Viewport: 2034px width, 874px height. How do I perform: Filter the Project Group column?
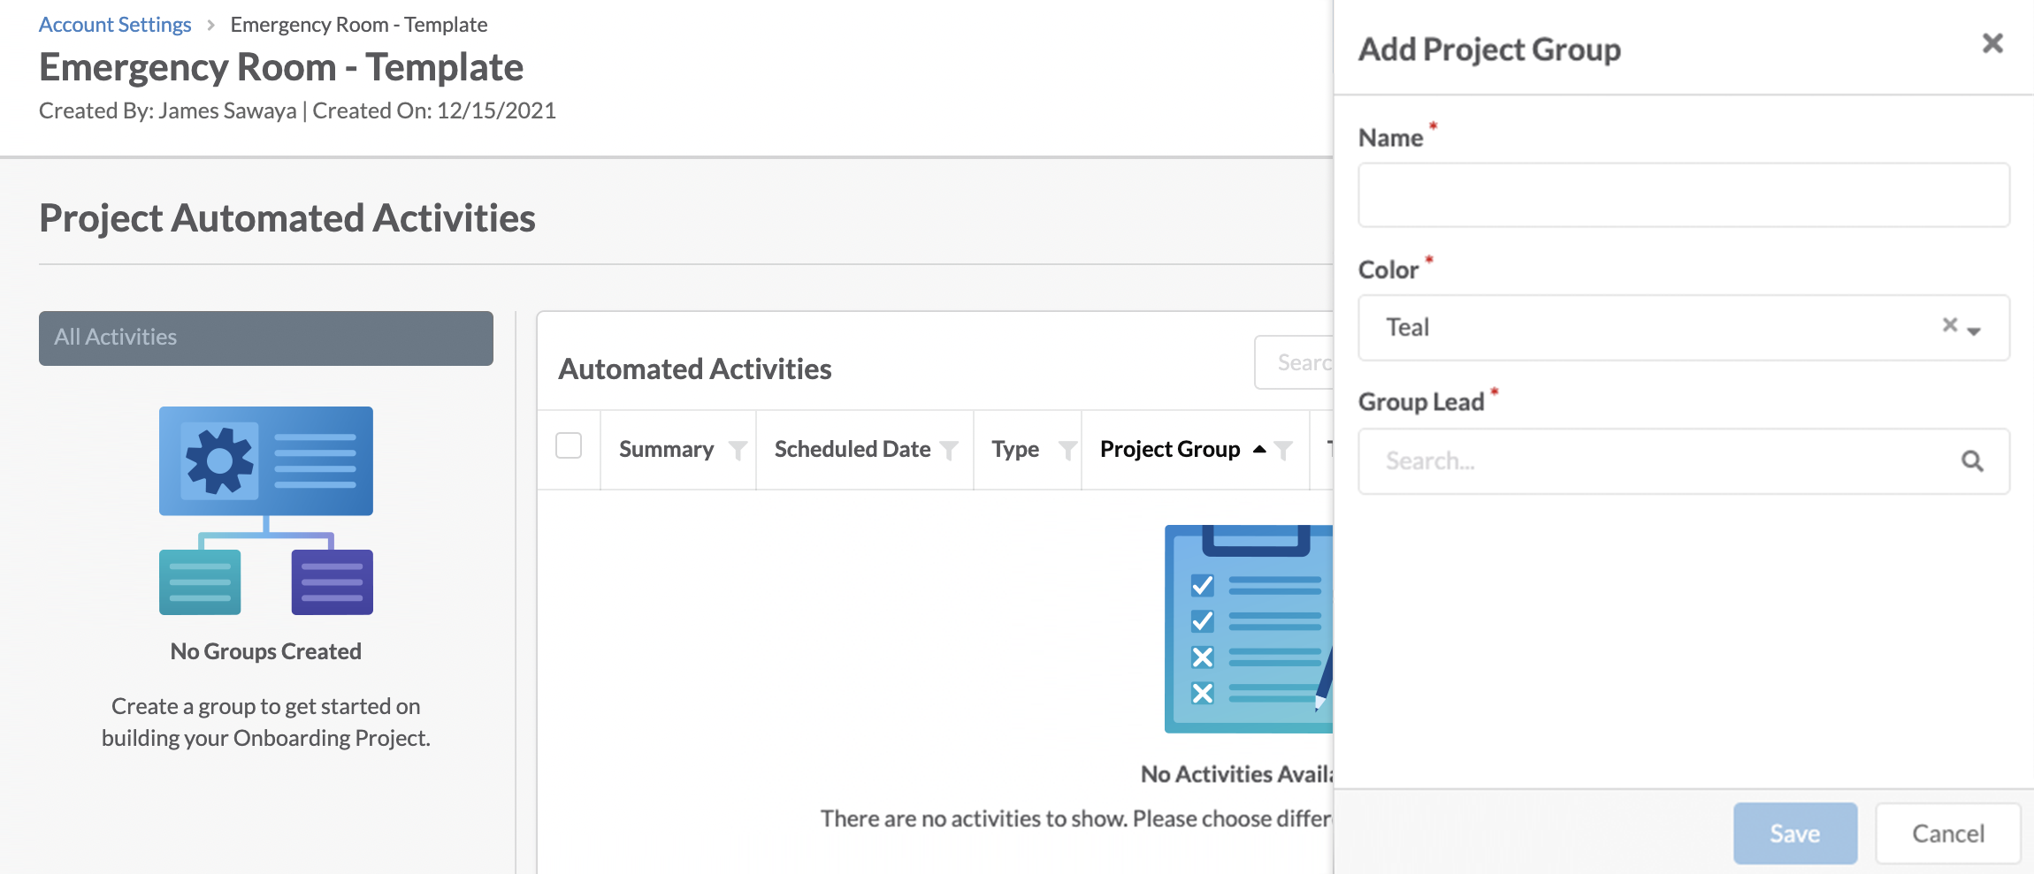tap(1283, 451)
